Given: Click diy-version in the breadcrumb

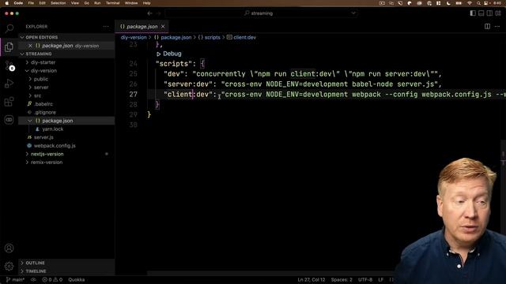Looking at the screenshot, I should click(x=134, y=37).
